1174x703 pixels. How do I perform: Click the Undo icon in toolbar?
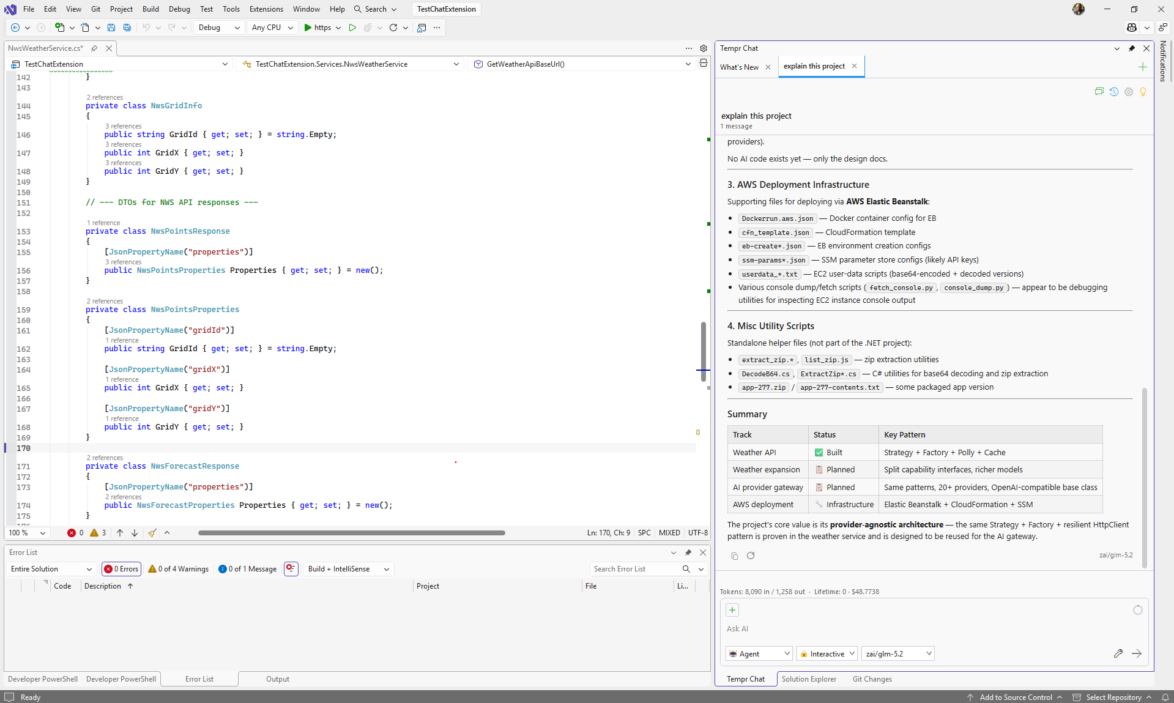coord(146,28)
